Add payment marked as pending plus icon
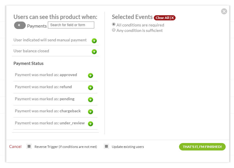234x168 pixels. click(91, 100)
